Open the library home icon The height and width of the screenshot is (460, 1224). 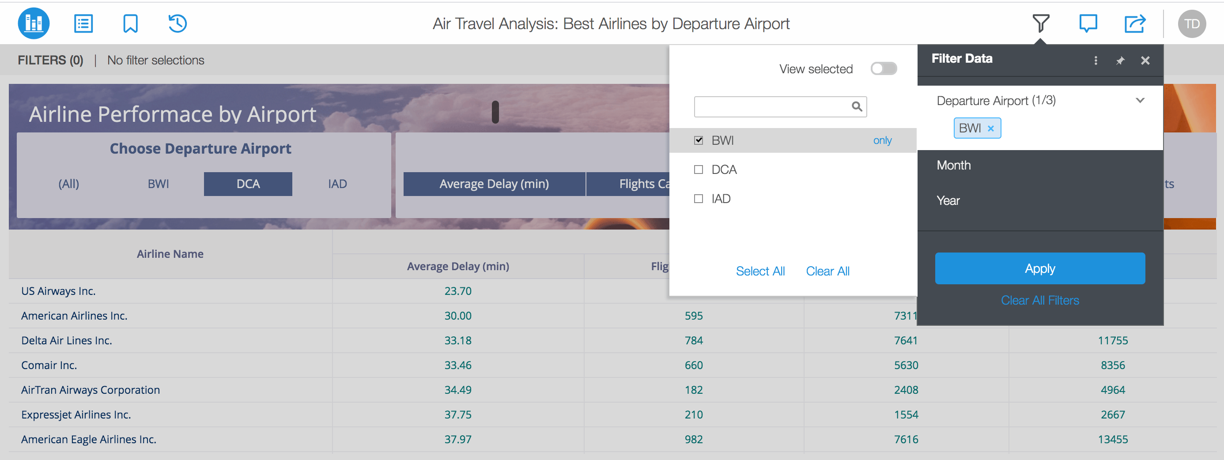pyautogui.click(x=33, y=23)
